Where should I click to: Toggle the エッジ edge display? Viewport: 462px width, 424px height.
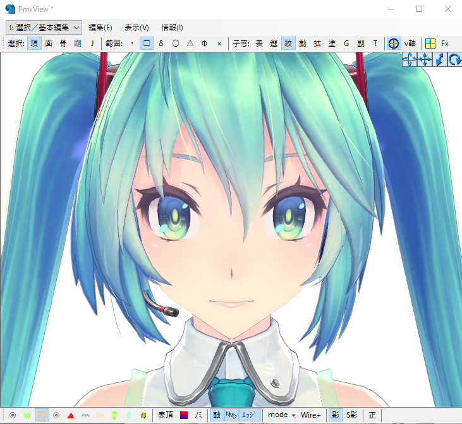248,415
